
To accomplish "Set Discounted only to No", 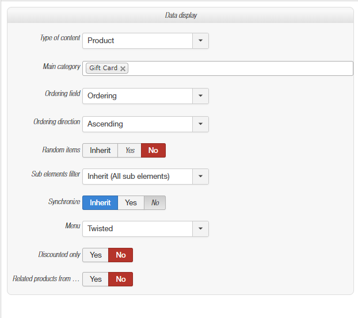I will (x=121, y=255).
